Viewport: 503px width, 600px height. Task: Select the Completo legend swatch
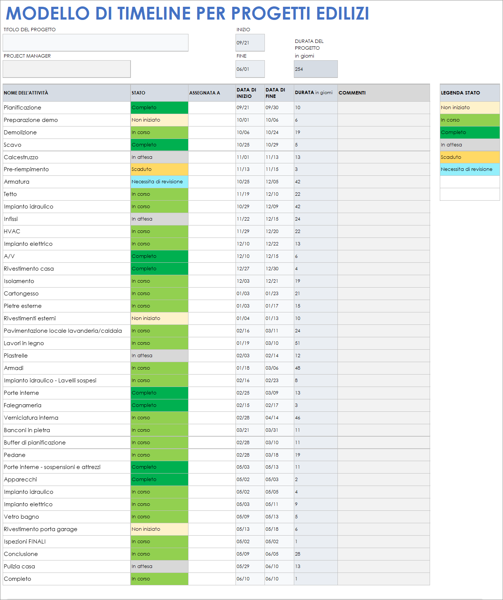coord(470,132)
